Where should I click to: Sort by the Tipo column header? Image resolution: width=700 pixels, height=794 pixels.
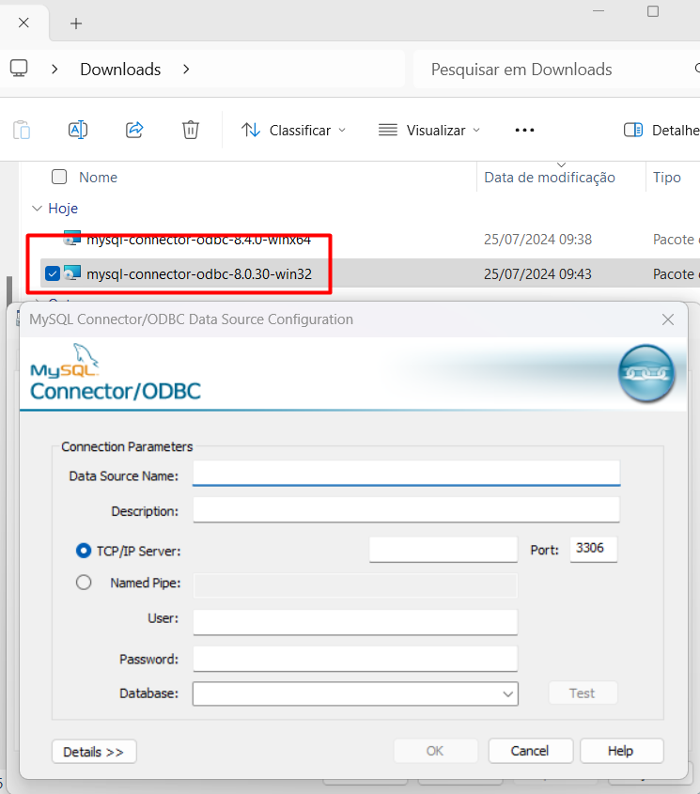click(x=666, y=178)
